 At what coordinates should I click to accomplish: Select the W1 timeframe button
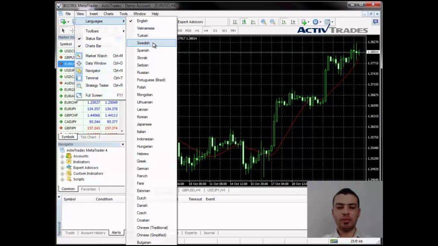224,31
